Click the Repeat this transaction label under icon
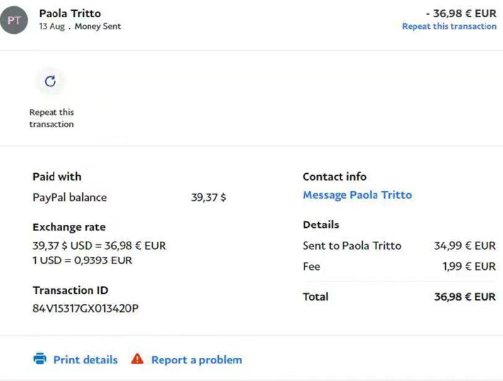503x381 pixels. (x=52, y=118)
